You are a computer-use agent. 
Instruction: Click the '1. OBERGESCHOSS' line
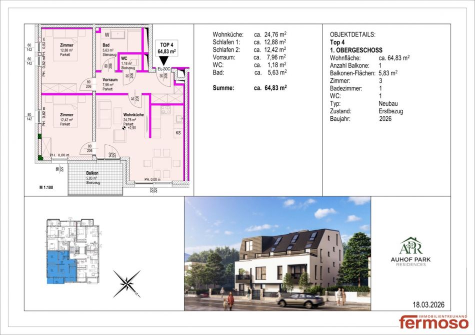pos(356,50)
